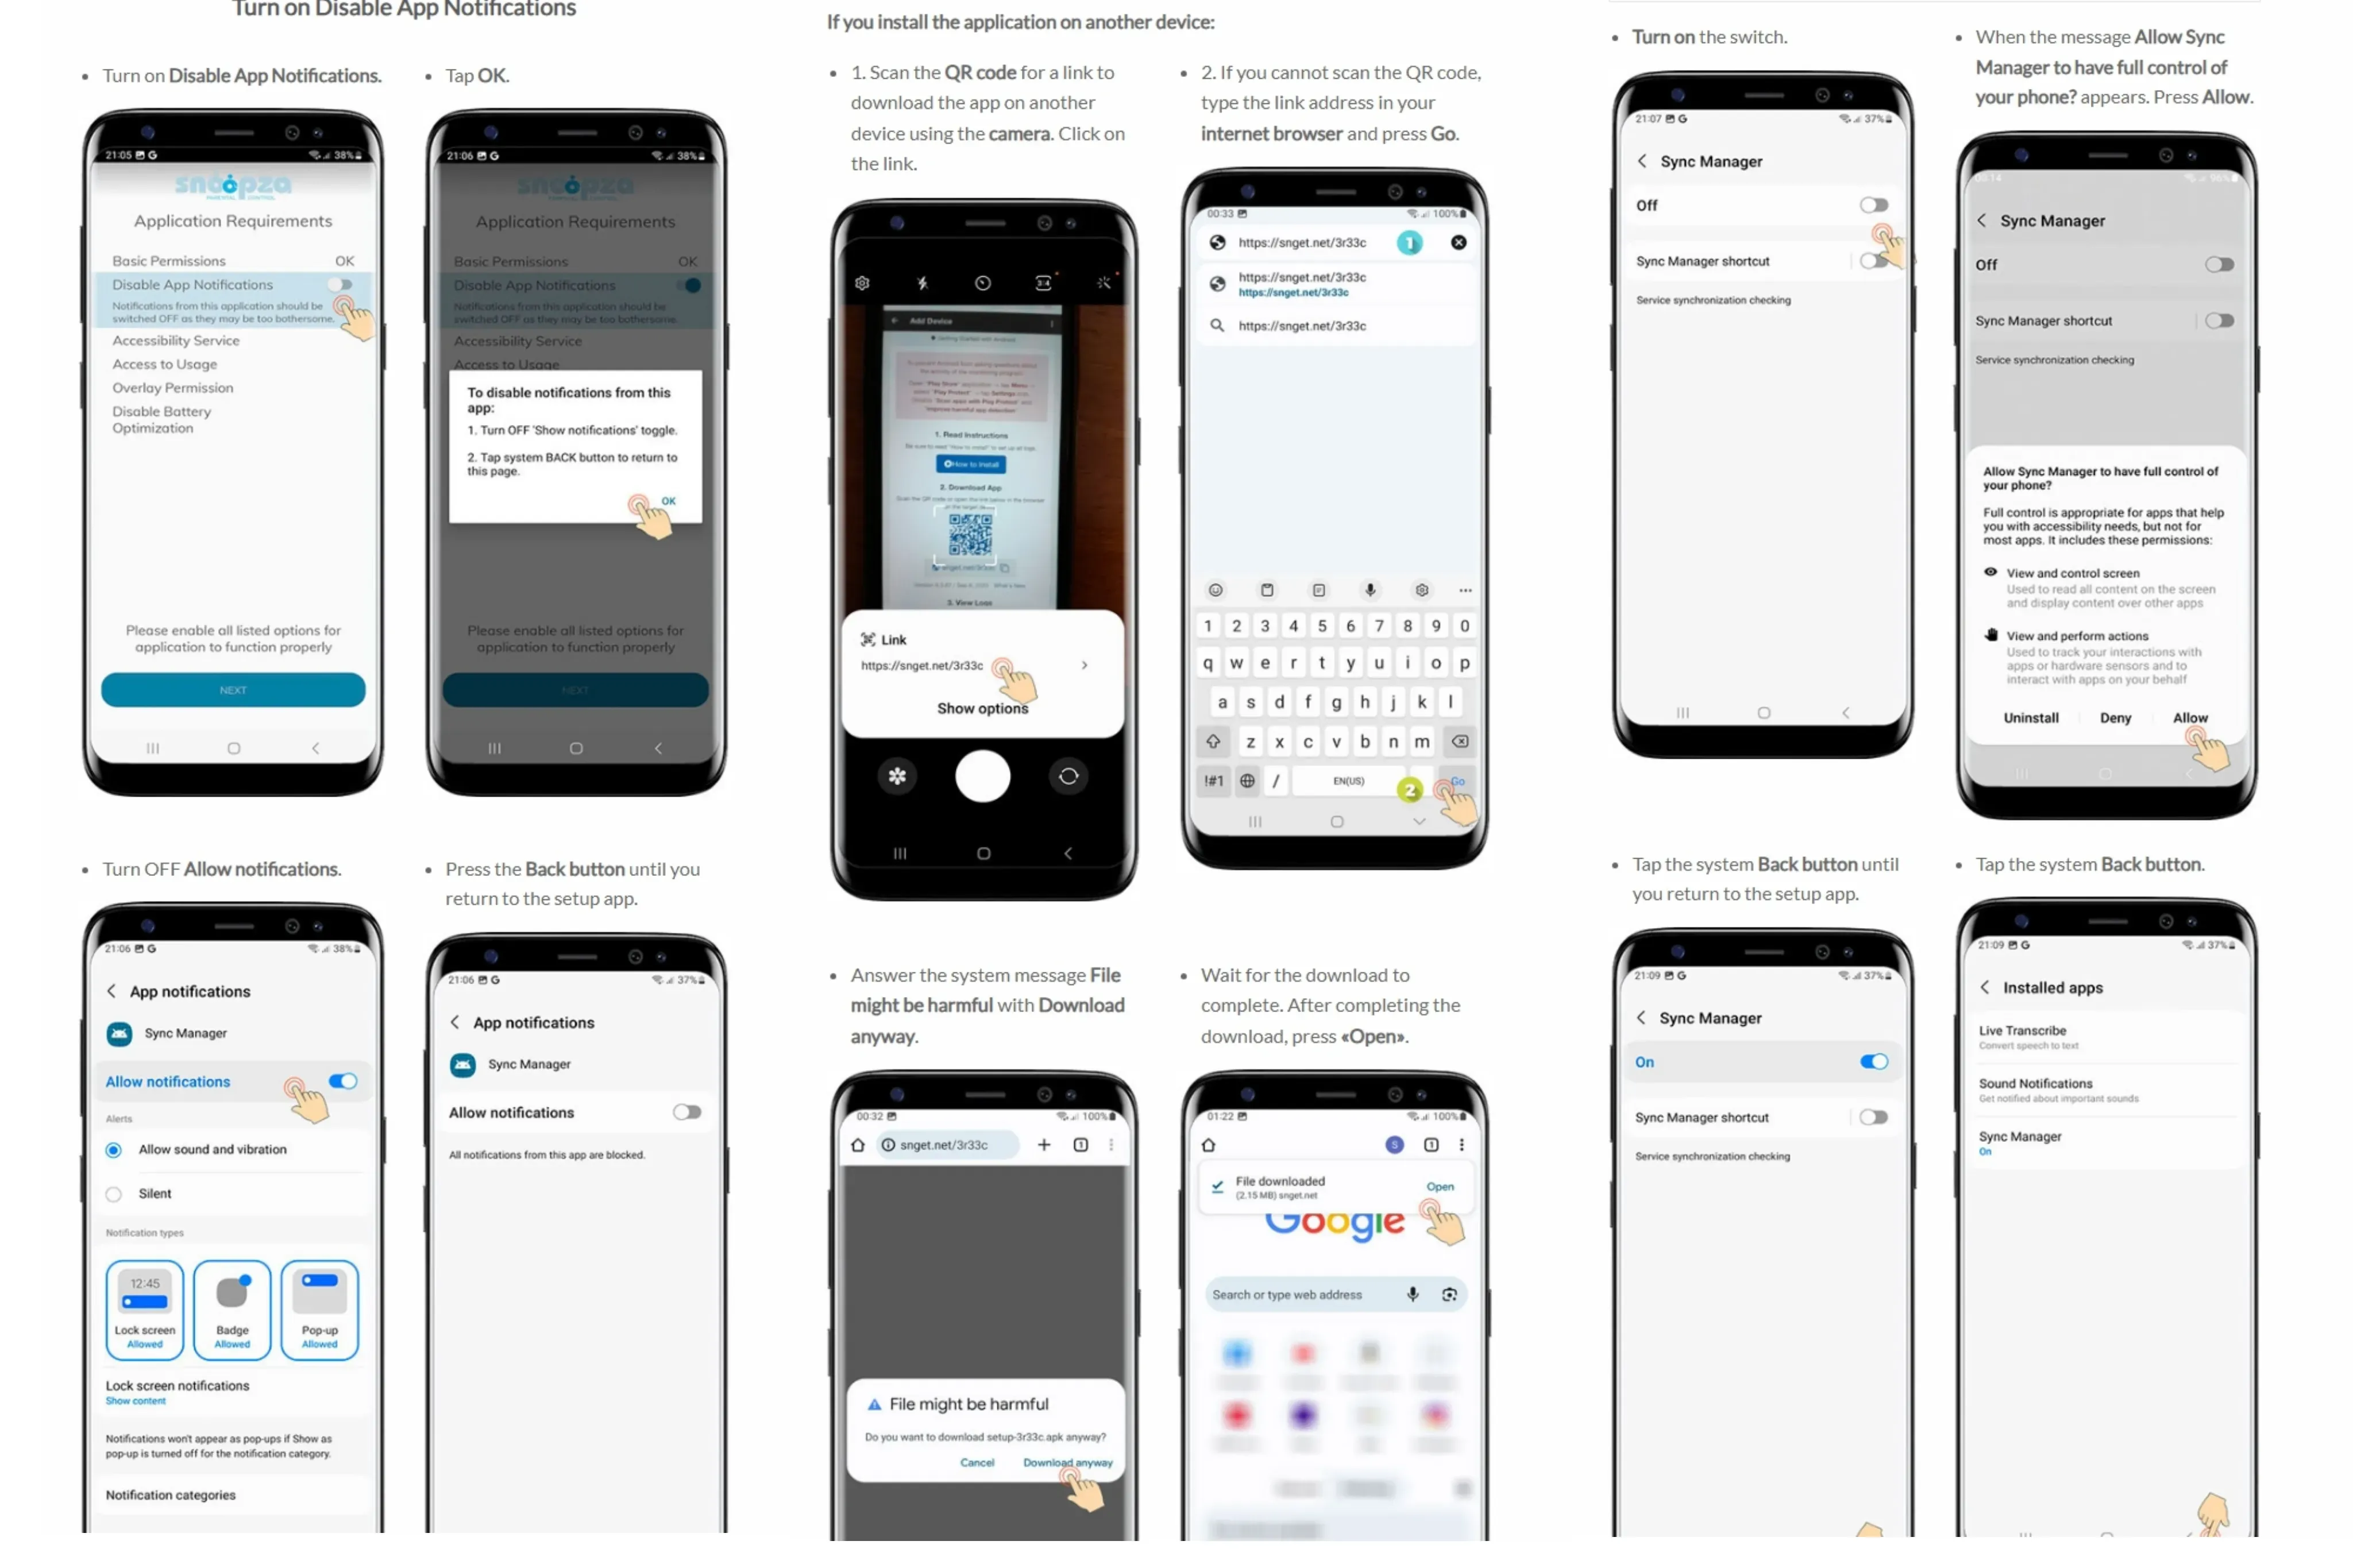Toggle the Sync Manager main On/Off switch

[x=1876, y=204]
